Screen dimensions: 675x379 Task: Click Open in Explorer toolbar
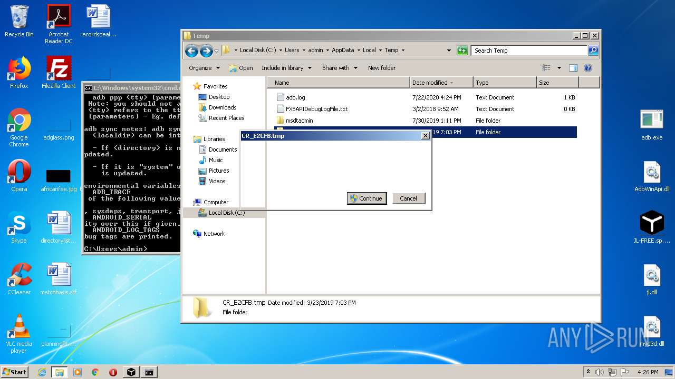pos(241,68)
